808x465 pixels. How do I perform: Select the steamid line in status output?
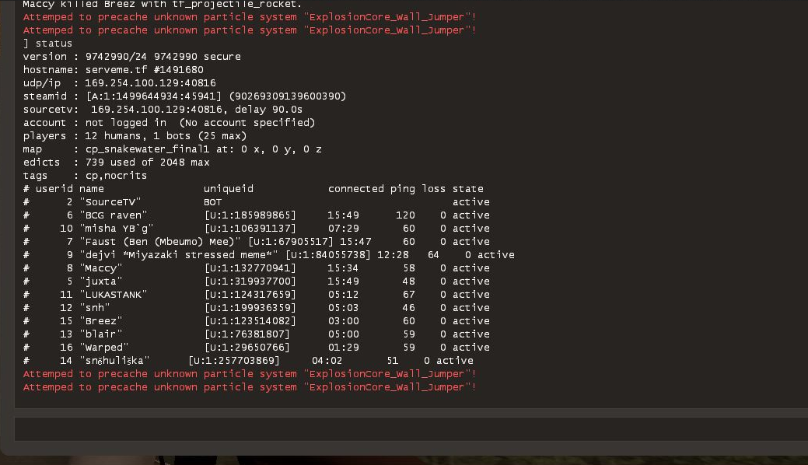coord(184,96)
